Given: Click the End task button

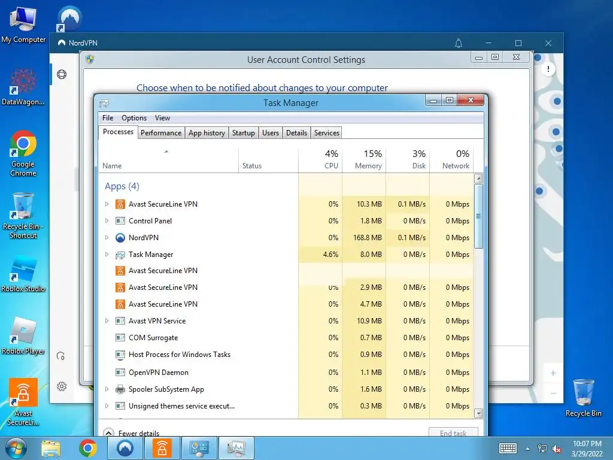Looking at the screenshot, I should (x=453, y=432).
